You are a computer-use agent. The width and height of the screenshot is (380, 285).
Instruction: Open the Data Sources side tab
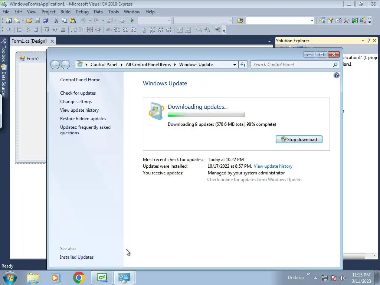pyautogui.click(x=3, y=81)
